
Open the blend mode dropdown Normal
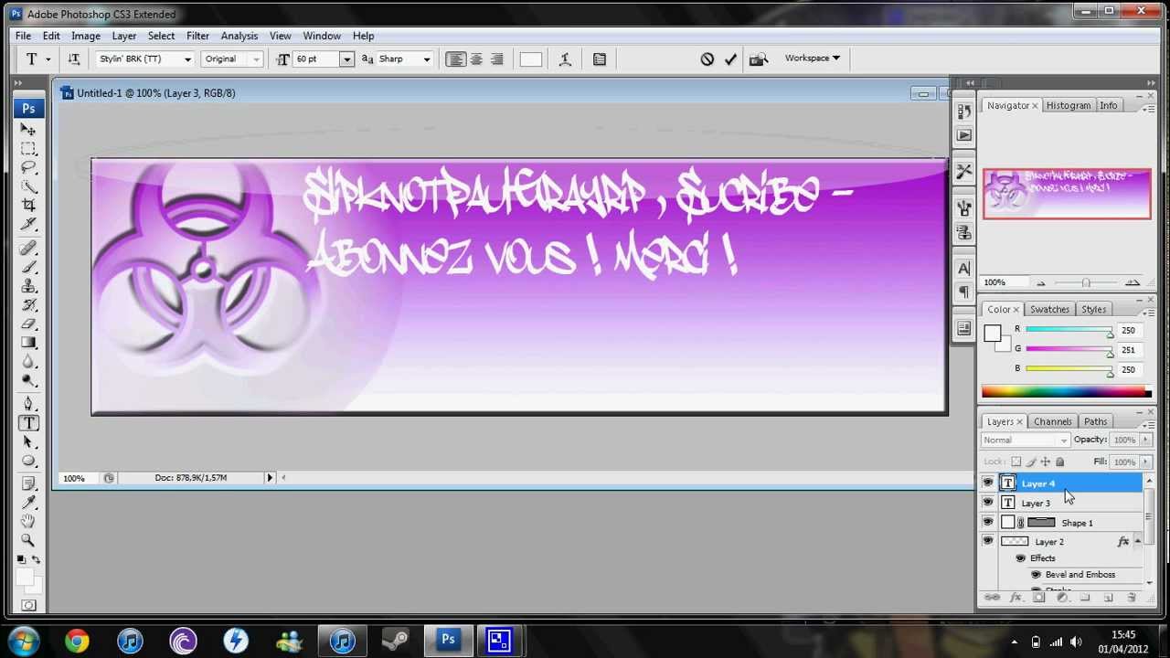click(1025, 440)
